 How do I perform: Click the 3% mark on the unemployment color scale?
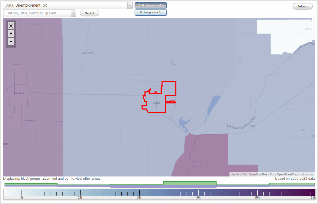(139, 192)
